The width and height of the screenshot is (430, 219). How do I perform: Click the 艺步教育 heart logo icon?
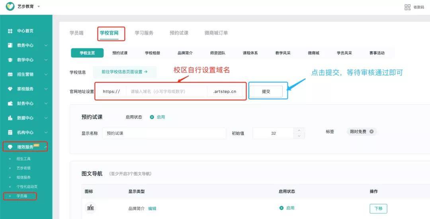coord(10,6)
